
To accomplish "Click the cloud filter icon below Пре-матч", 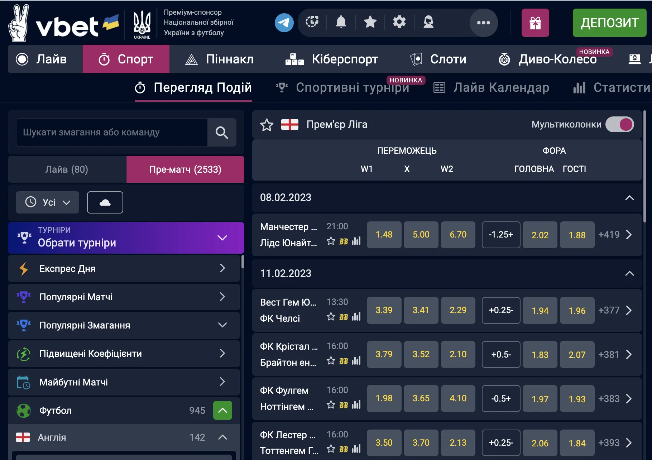I will pos(105,202).
